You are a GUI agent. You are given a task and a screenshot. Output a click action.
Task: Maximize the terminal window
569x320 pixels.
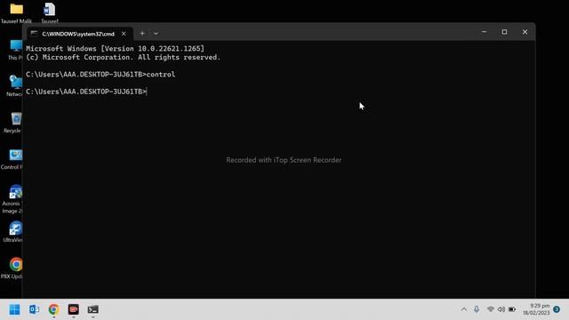pos(504,32)
